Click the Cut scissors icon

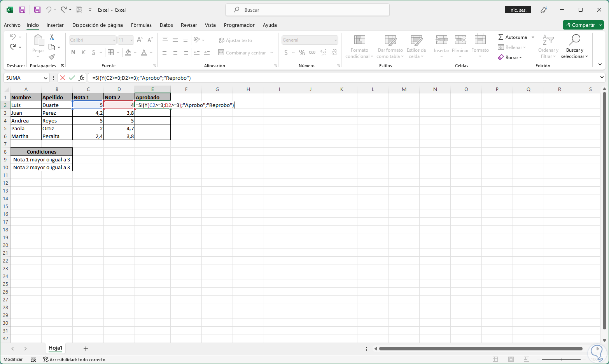(52, 37)
